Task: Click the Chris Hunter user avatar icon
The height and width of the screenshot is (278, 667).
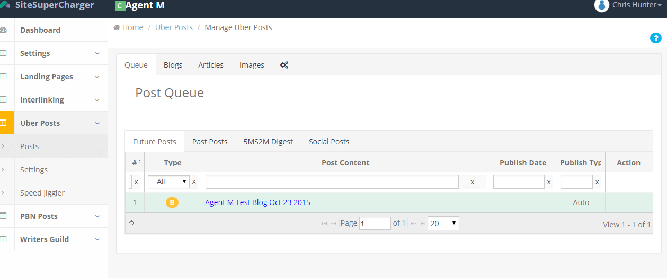Action: pos(601,5)
